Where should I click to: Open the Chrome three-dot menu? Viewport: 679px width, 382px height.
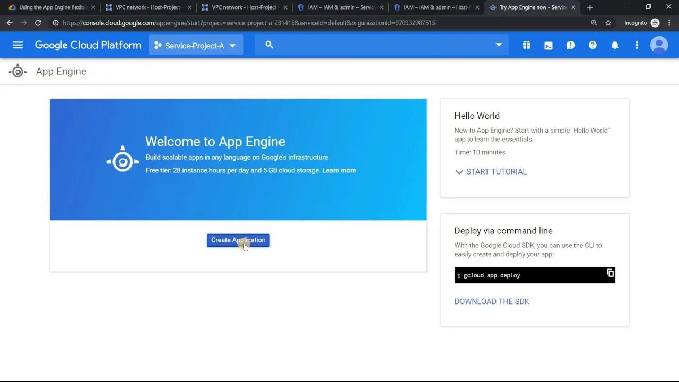tap(669, 23)
